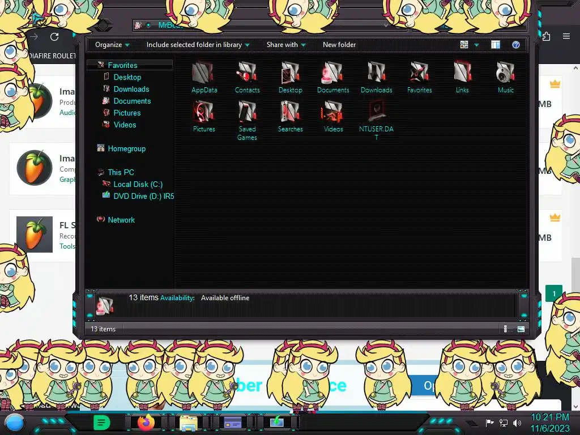Open the Organize menu

tap(112, 45)
